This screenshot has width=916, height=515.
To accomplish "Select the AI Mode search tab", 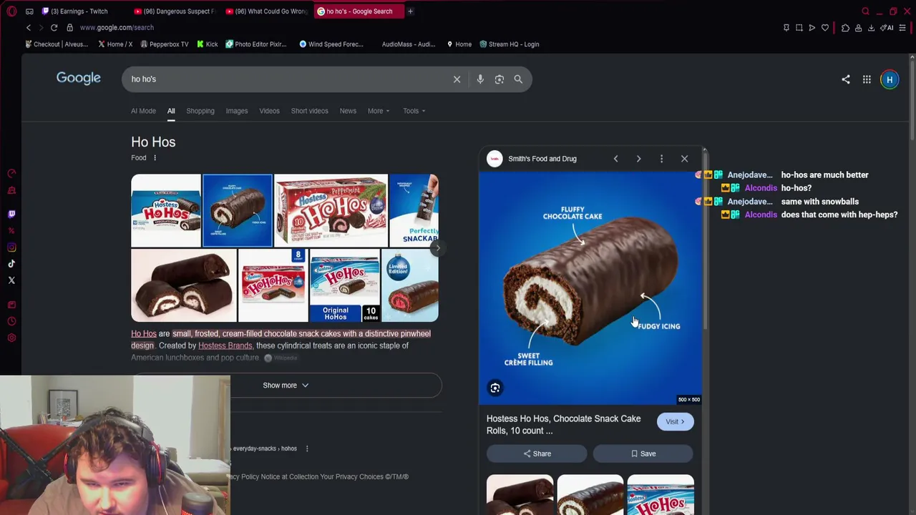I will [143, 111].
